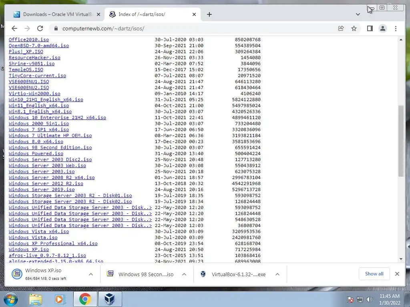
Task: Open a new tab
Action: [209, 14]
